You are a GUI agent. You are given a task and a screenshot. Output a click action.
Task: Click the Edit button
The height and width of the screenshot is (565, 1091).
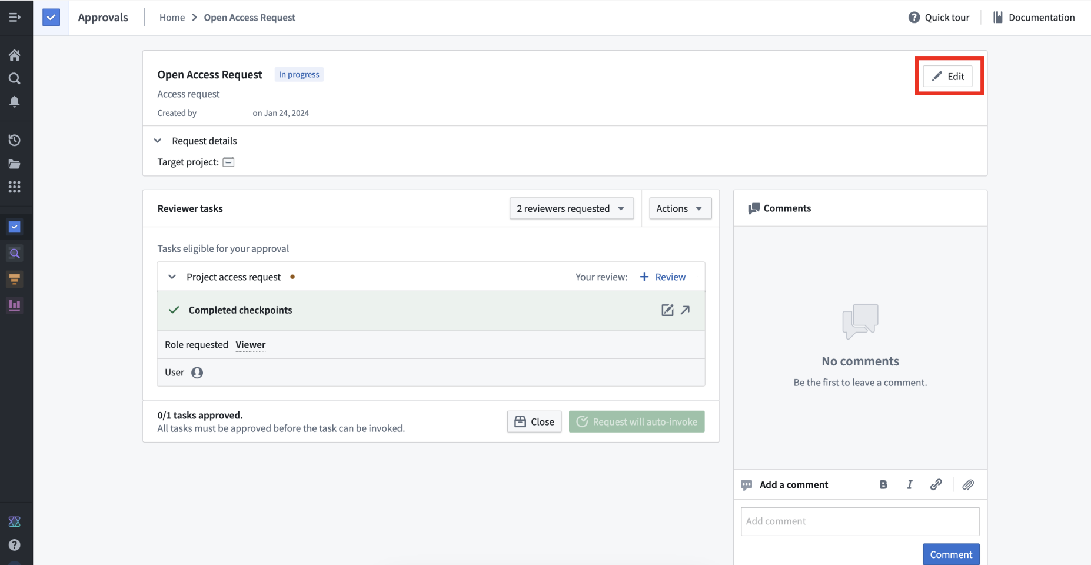[x=947, y=76]
